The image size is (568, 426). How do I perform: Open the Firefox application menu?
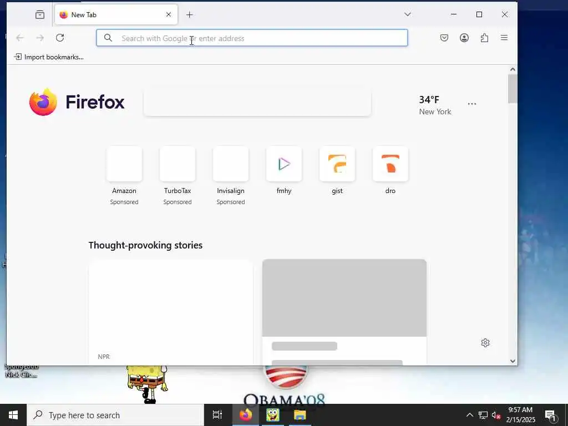coord(504,38)
